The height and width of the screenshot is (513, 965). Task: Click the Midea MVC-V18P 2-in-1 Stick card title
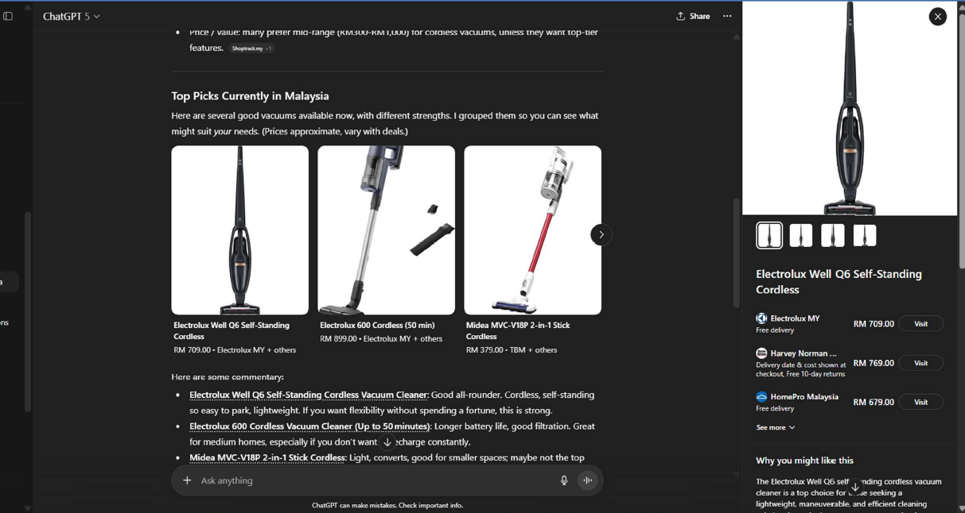(x=518, y=330)
